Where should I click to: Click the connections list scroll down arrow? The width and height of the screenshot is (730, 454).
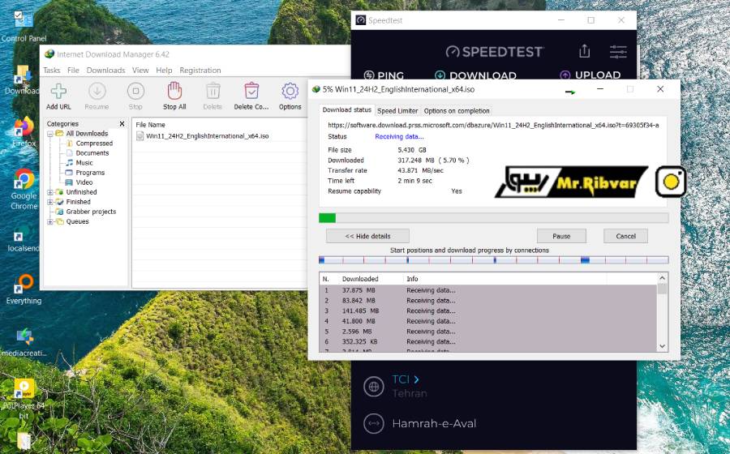(662, 346)
